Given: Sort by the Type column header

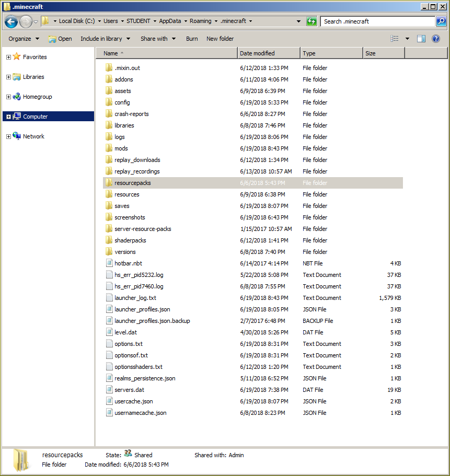Looking at the screenshot, I should click(331, 53).
